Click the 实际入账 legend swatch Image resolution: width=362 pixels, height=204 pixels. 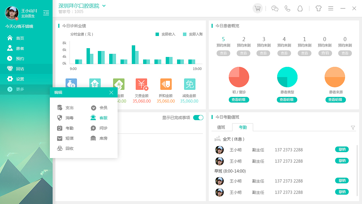185,34
